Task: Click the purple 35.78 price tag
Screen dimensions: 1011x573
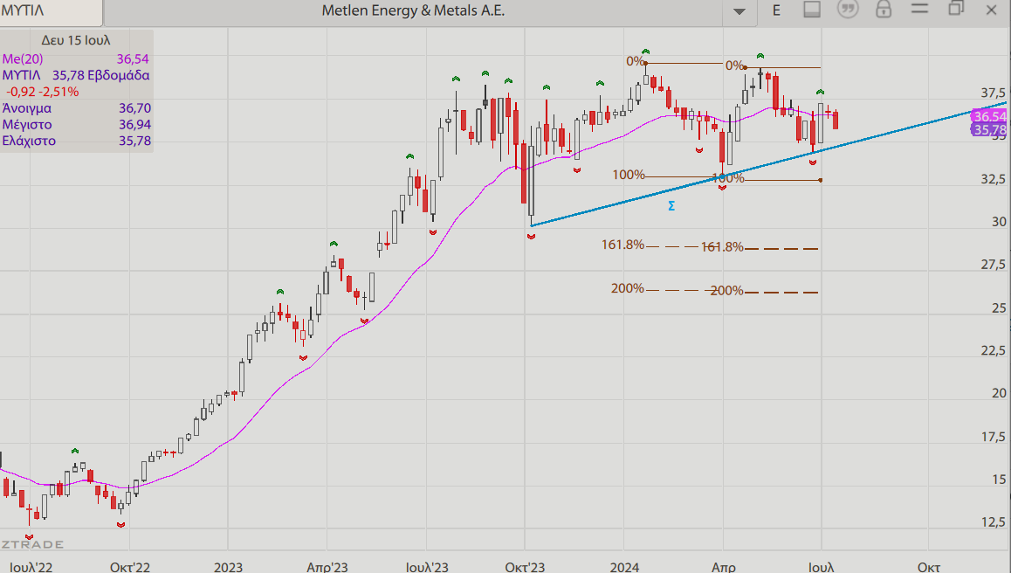Action: (x=989, y=130)
